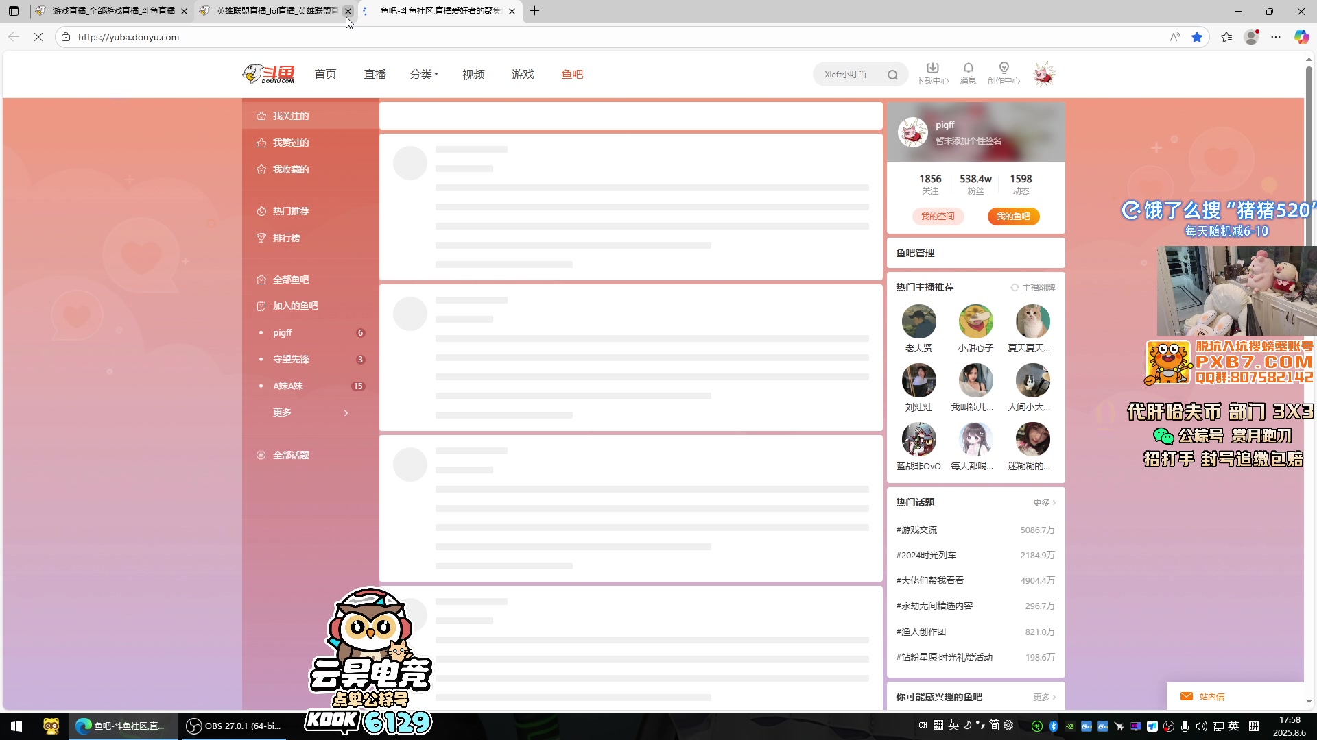Click the 我的鱼吧 button

pyautogui.click(x=1013, y=217)
